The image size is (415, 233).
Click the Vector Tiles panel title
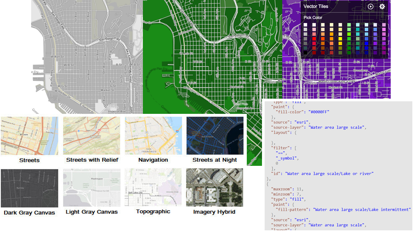pos(316,6)
